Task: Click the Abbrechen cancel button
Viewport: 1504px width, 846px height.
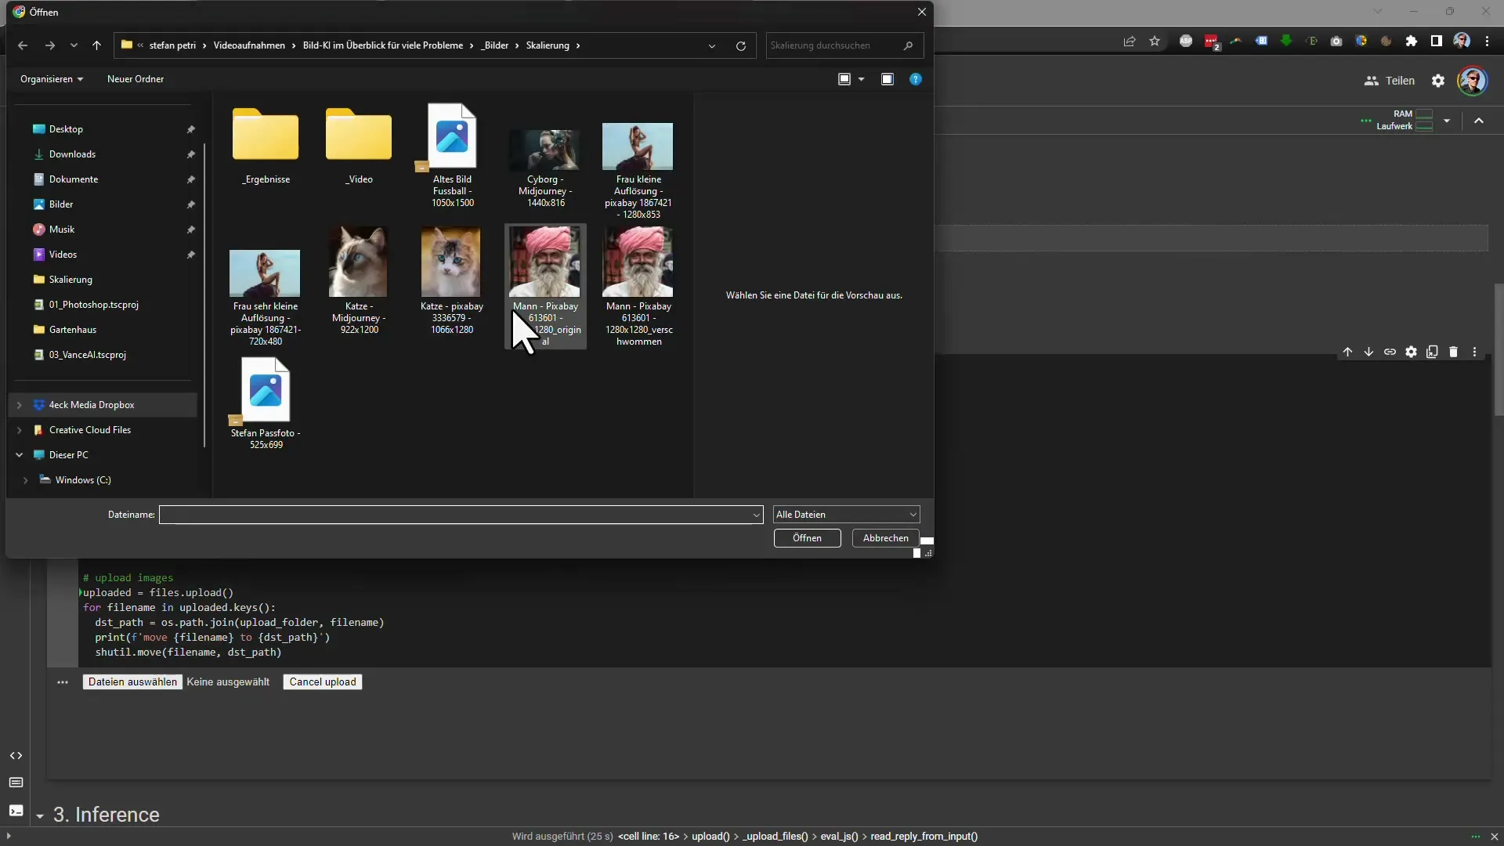Action: (x=884, y=537)
